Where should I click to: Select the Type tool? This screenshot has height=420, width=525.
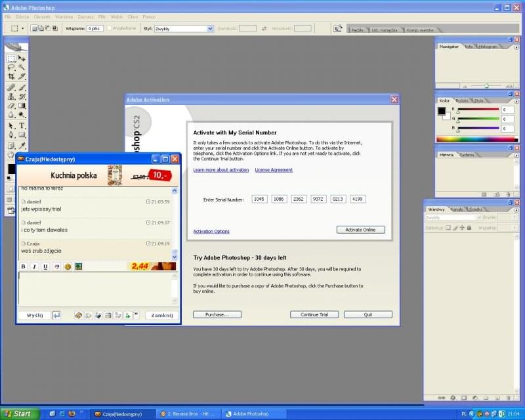pyautogui.click(x=22, y=125)
